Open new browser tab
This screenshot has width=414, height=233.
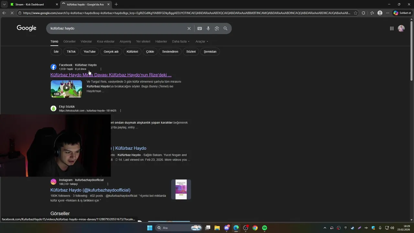[x=116, y=4]
